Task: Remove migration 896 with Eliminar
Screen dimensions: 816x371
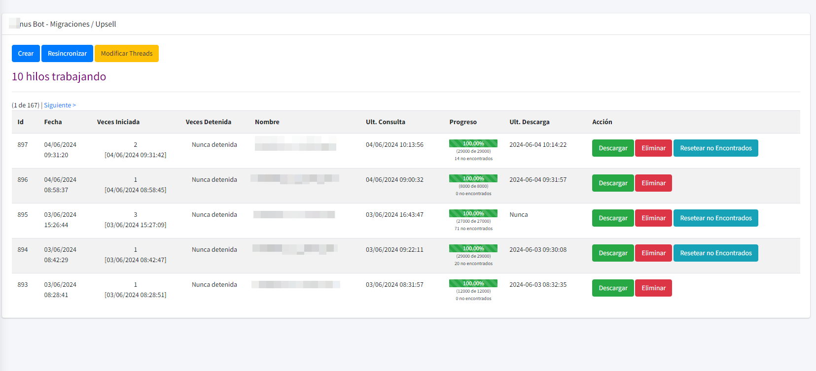Action: click(x=653, y=183)
